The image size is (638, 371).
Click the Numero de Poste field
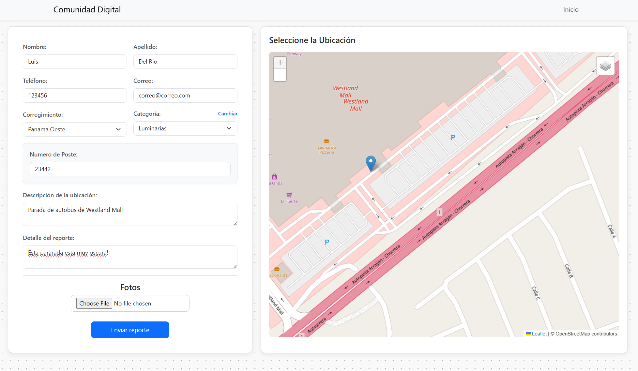click(130, 169)
